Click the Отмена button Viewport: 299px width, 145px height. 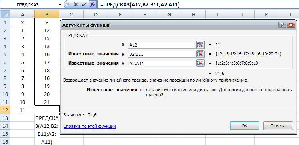pos(278,126)
